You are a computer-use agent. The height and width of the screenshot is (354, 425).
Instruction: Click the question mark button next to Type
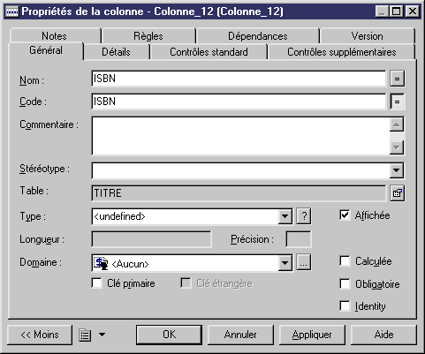coord(304,216)
